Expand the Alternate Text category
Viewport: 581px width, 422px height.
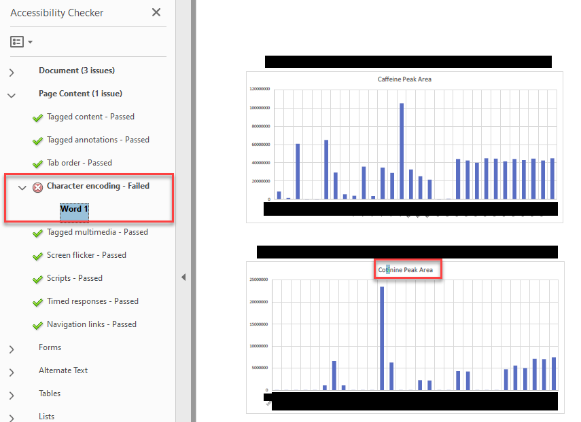(12, 372)
